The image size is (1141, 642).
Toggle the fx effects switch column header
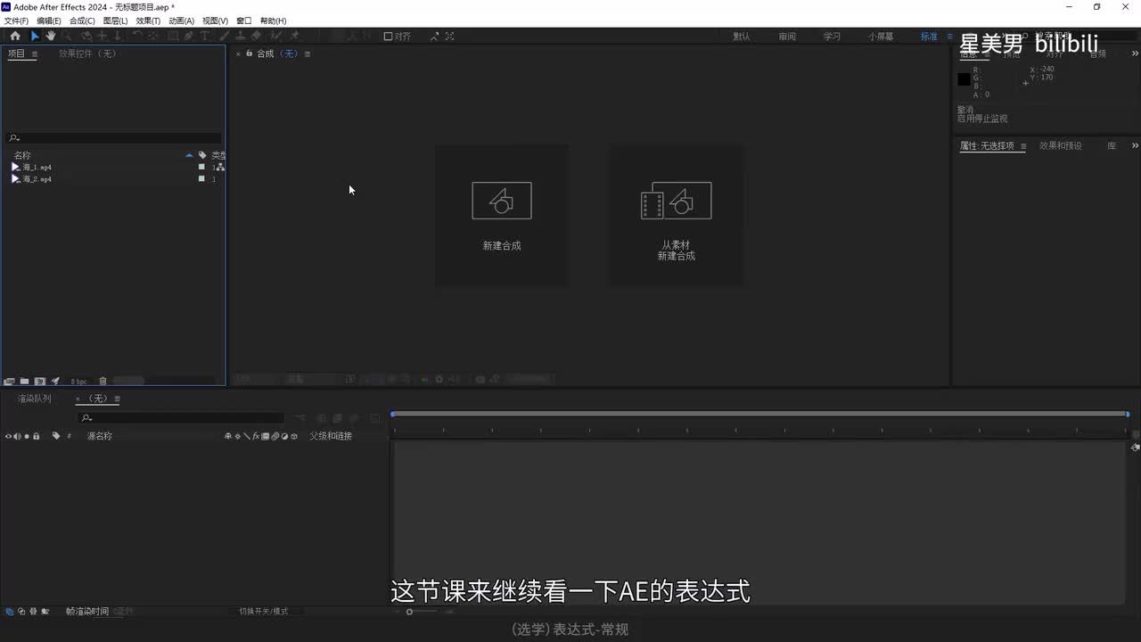256,436
